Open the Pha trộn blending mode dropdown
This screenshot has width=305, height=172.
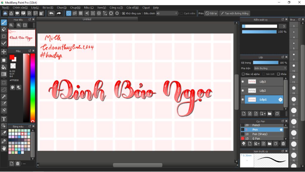[270, 68]
